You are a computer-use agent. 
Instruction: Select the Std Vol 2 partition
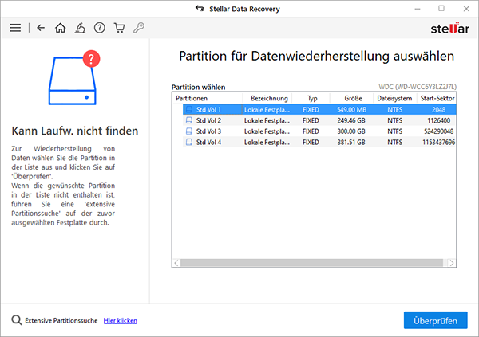click(x=208, y=120)
